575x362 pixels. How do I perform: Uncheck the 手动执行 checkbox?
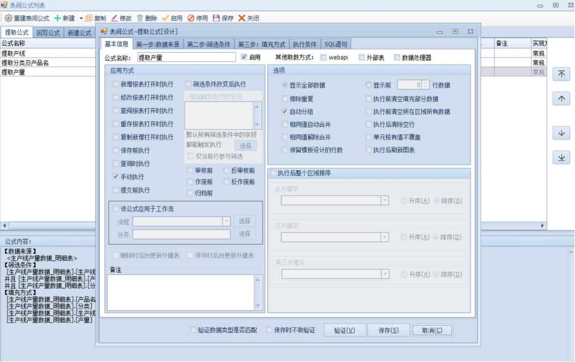click(x=116, y=177)
